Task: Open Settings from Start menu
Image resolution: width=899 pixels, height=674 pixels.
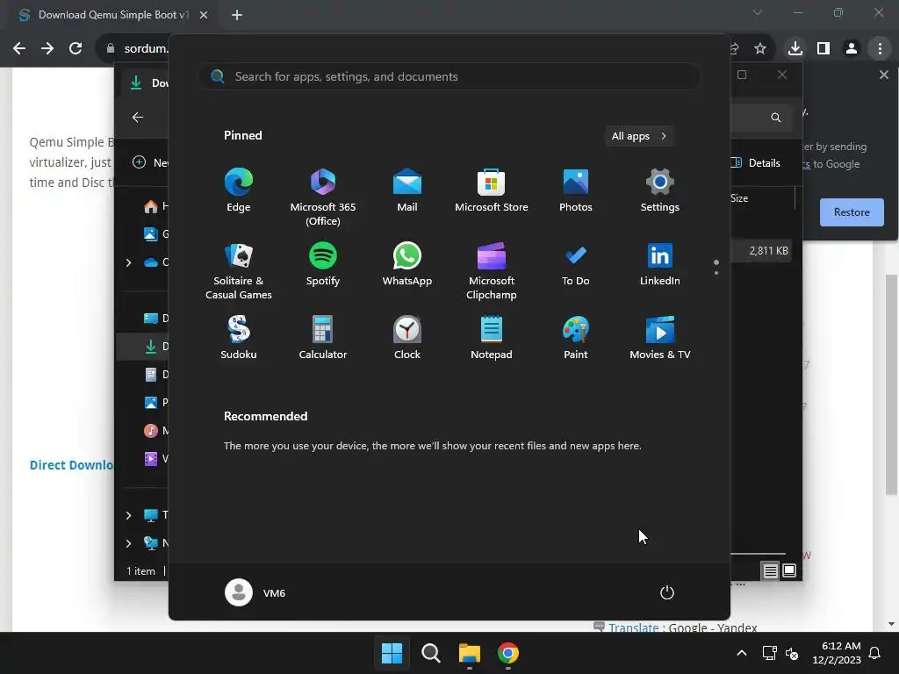Action: click(660, 190)
